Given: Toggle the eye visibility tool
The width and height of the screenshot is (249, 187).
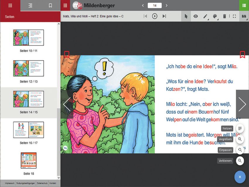Looking at the screenshot, I should 196,16.
